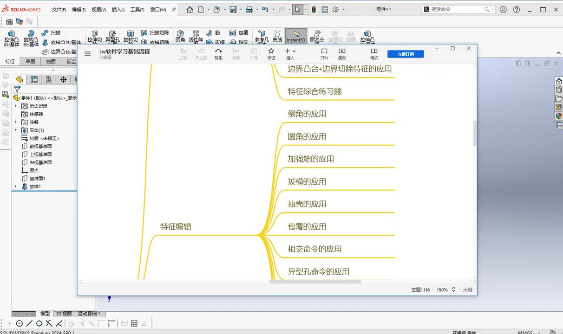Click the 拉伸凸台/基体 extrude tool
Screen dimensions: 563x334
tap(11, 39)
